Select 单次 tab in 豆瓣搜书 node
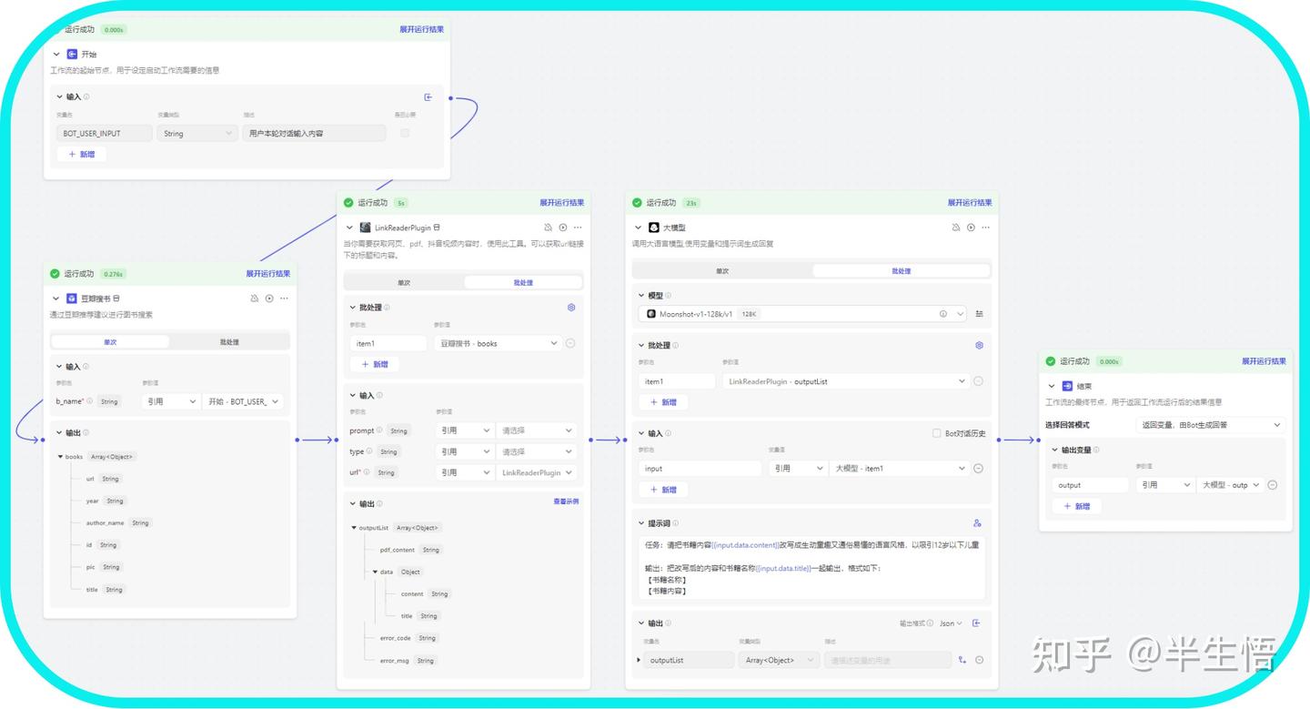 [x=110, y=342]
